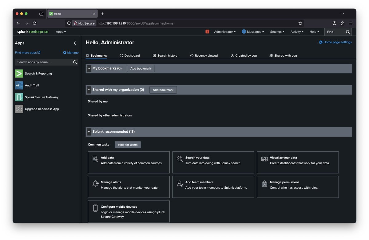The width and height of the screenshot is (369, 240).
Task: Collapse the Apps sidebar with the chevron
Action: (75, 43)
